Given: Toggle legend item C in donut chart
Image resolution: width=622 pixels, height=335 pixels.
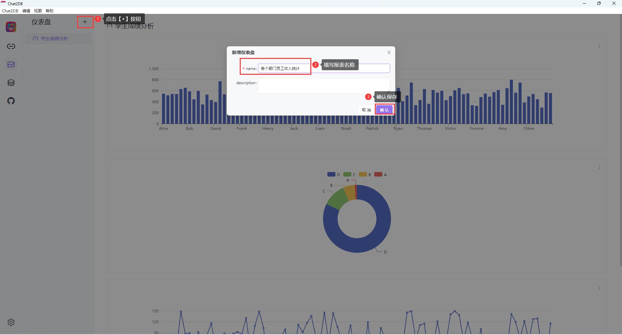Looking at the screenshot, I should tap(349, 174).
